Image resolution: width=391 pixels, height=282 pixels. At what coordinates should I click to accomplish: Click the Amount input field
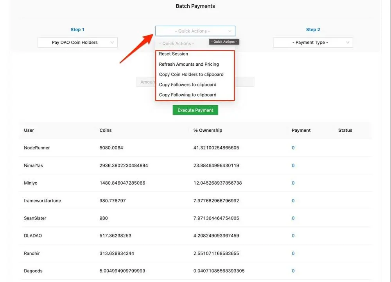tap(146, 82)
